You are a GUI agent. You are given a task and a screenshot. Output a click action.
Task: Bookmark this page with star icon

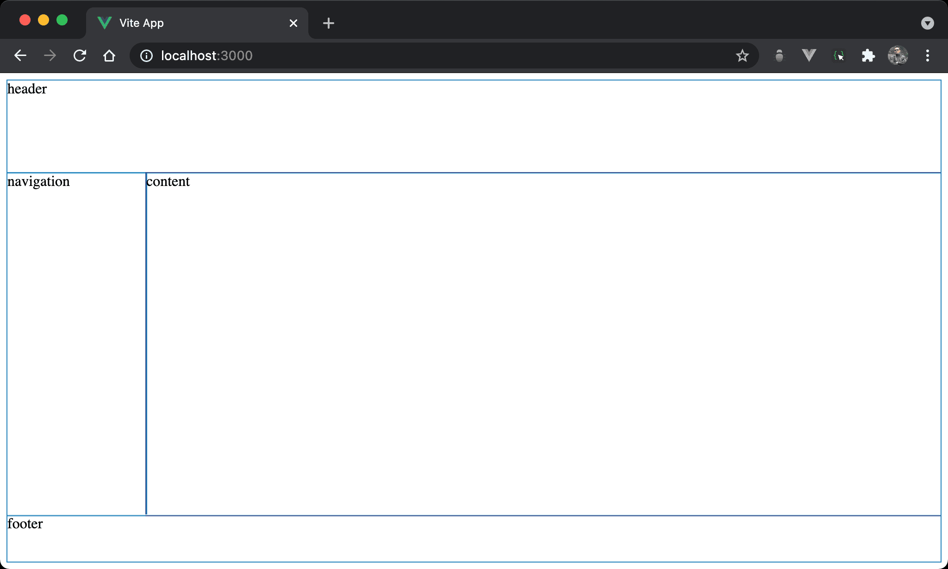coord(742,56)
